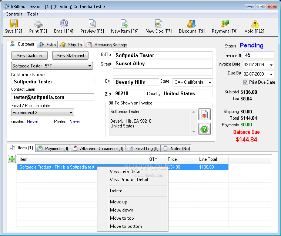Click the $136.00 line total cell
Viewport: 281px width, 236px height.
[213, 167]
